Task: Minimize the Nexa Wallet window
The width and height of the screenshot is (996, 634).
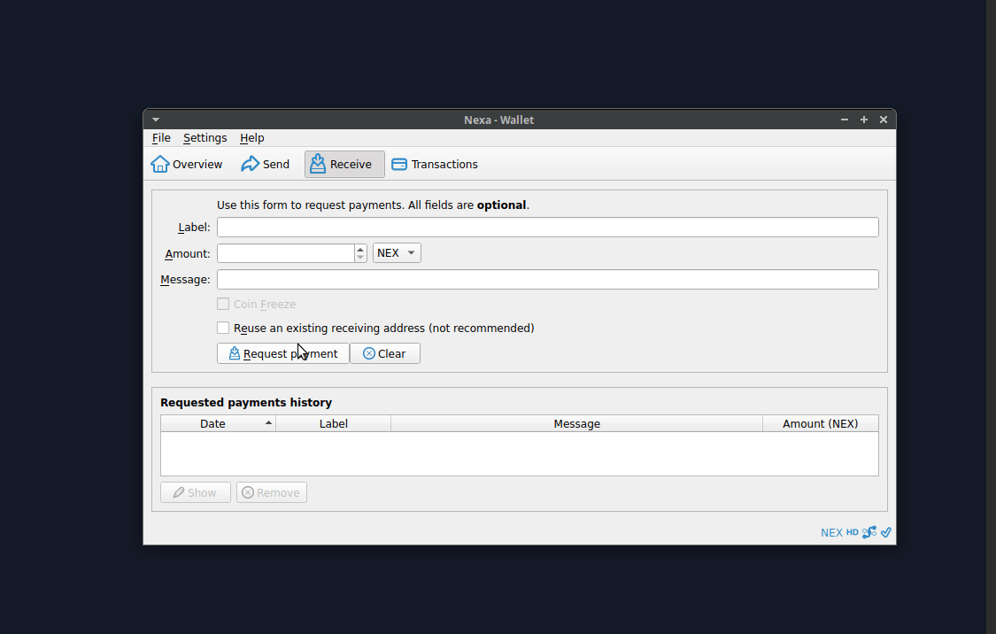Action: tap(845, 120)
